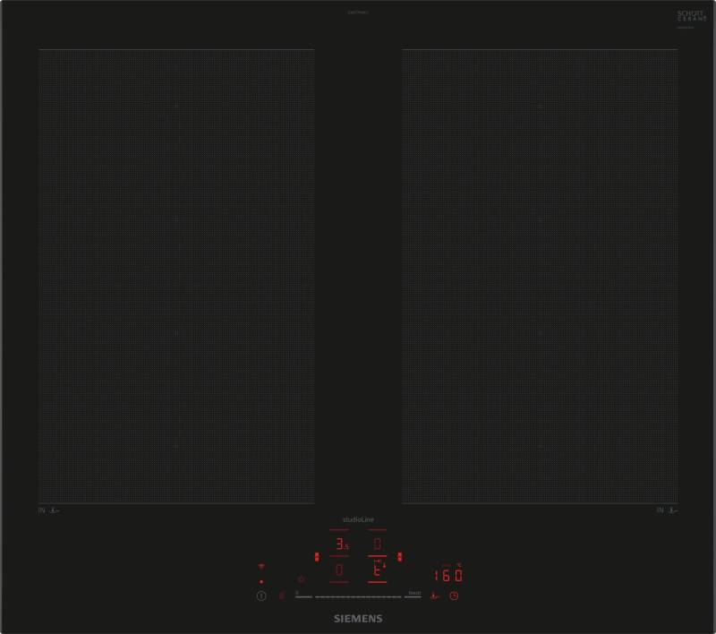The width and height of the screenshot is (716, 634).
Task: Select the front-left zone showing 0
Action: (340, 570)
